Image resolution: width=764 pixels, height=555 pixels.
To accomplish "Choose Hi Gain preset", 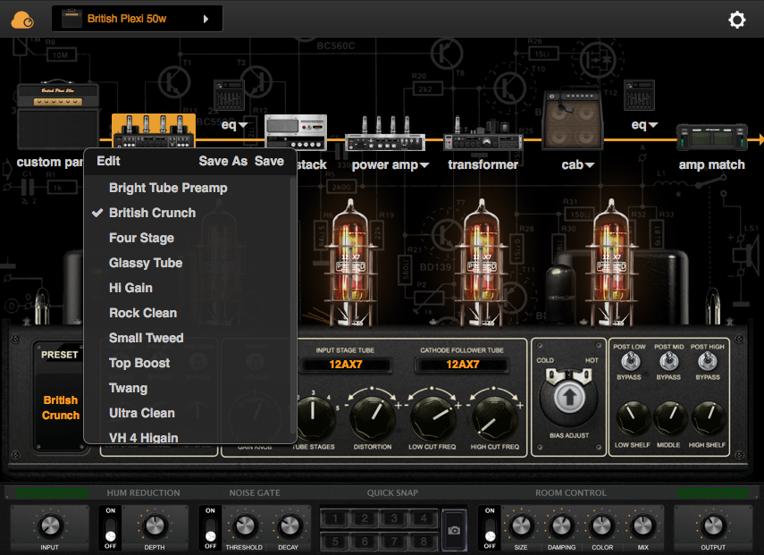I will [188, 288].
